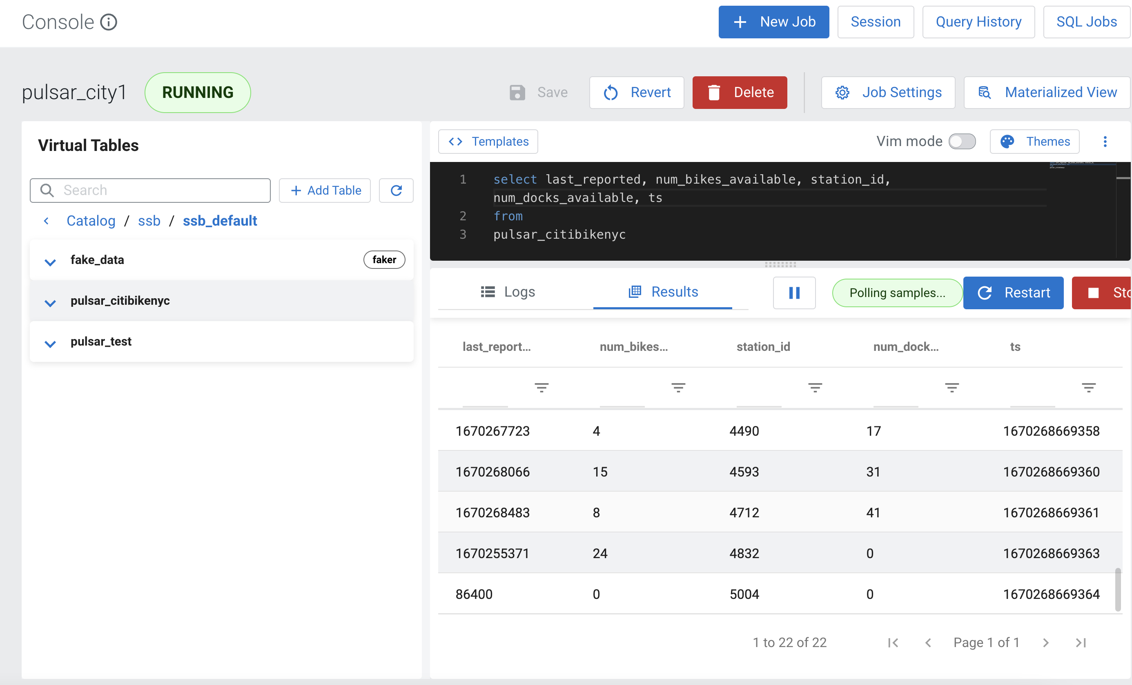The width and height of the screenshot is (1132, 685).
Task: Navigate to the ssb catalog breadcrumb
Action: pyautogui.click(x=149, y=220)
